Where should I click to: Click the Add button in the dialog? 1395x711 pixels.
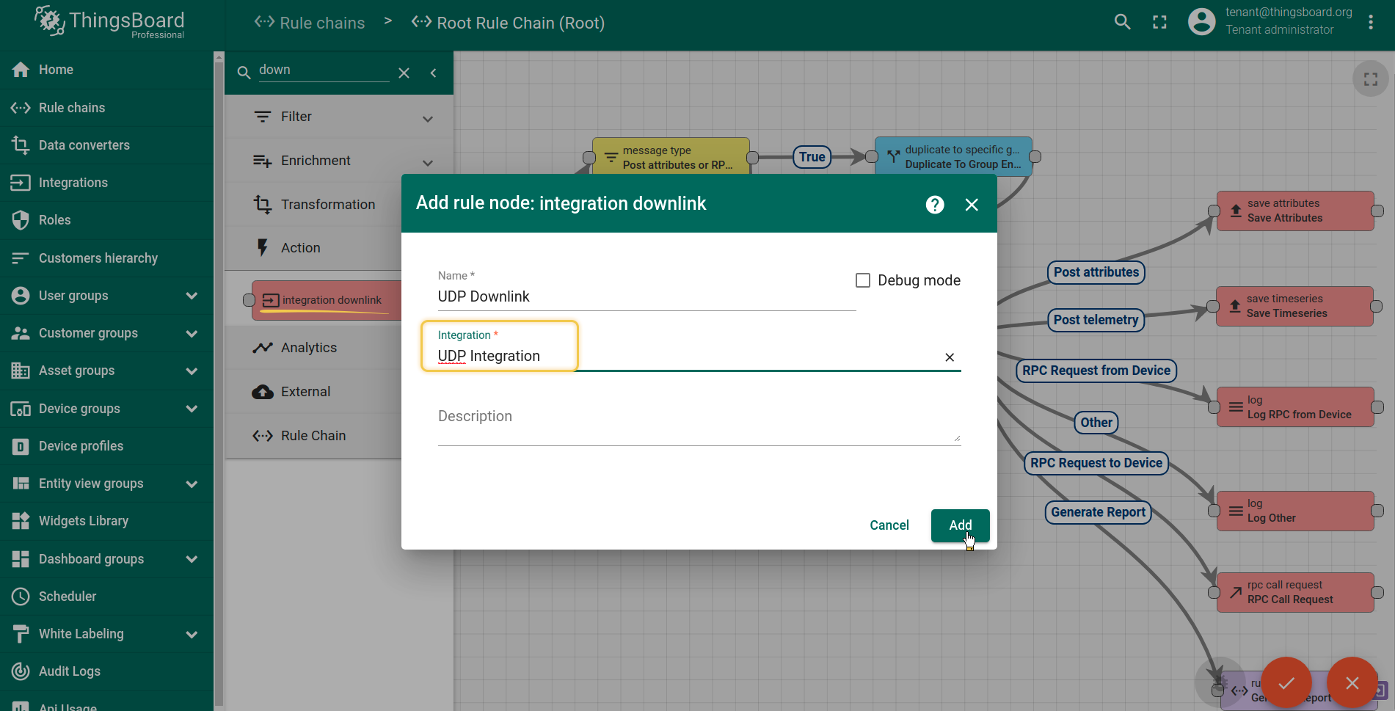point(960,525)
